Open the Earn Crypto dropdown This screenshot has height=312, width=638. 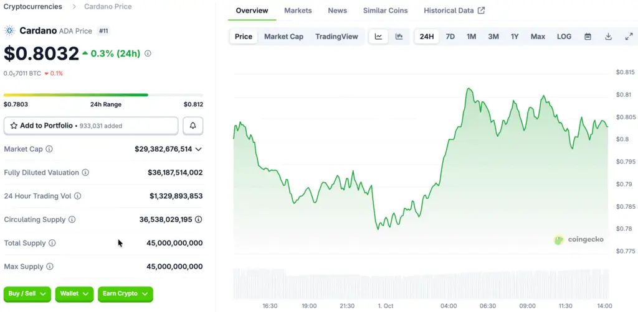pos(125,293)
